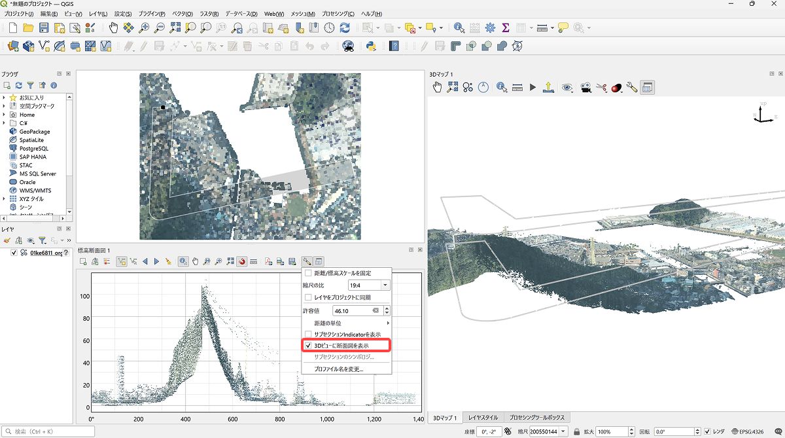Open the measure tool dropdown arrow
This screenshot has width=785, height=438.
[x=552, y=27]
